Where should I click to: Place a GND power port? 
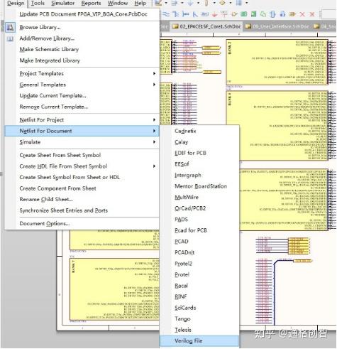(214, 14)
